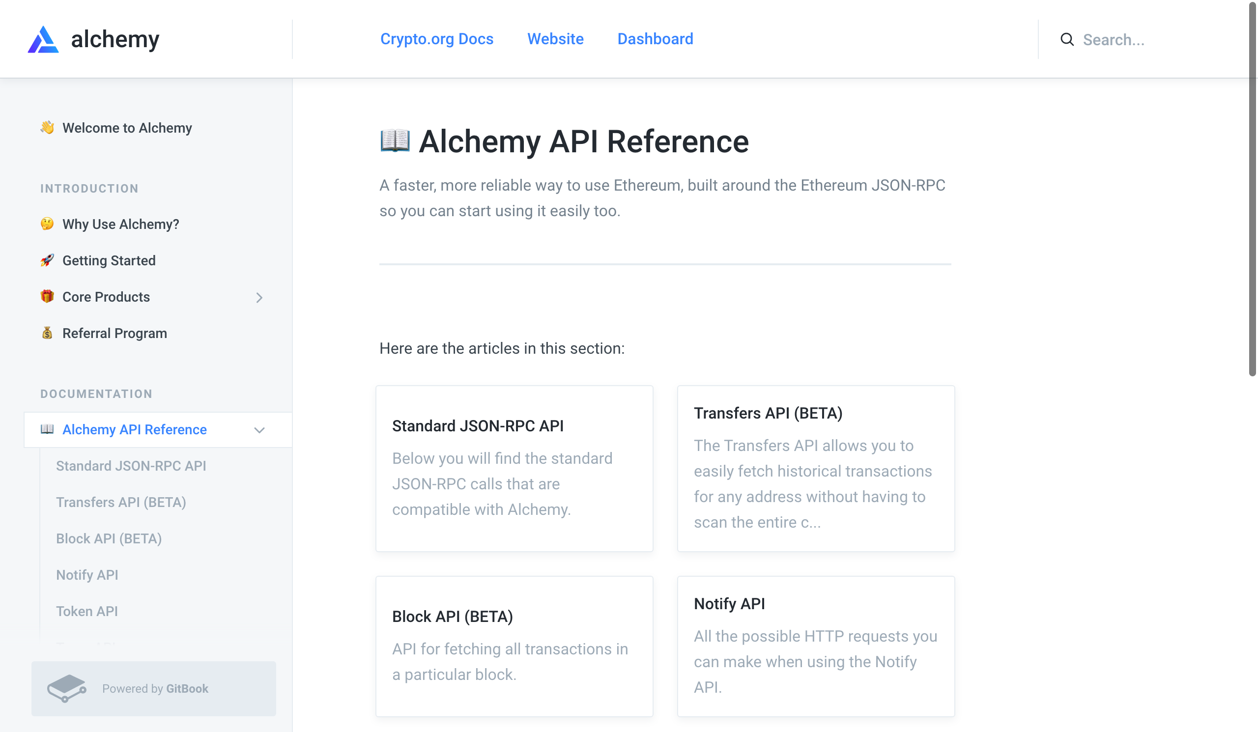Select Notify API in the sidebar
Screen dimensions: 1258x732
click(87, 575)
